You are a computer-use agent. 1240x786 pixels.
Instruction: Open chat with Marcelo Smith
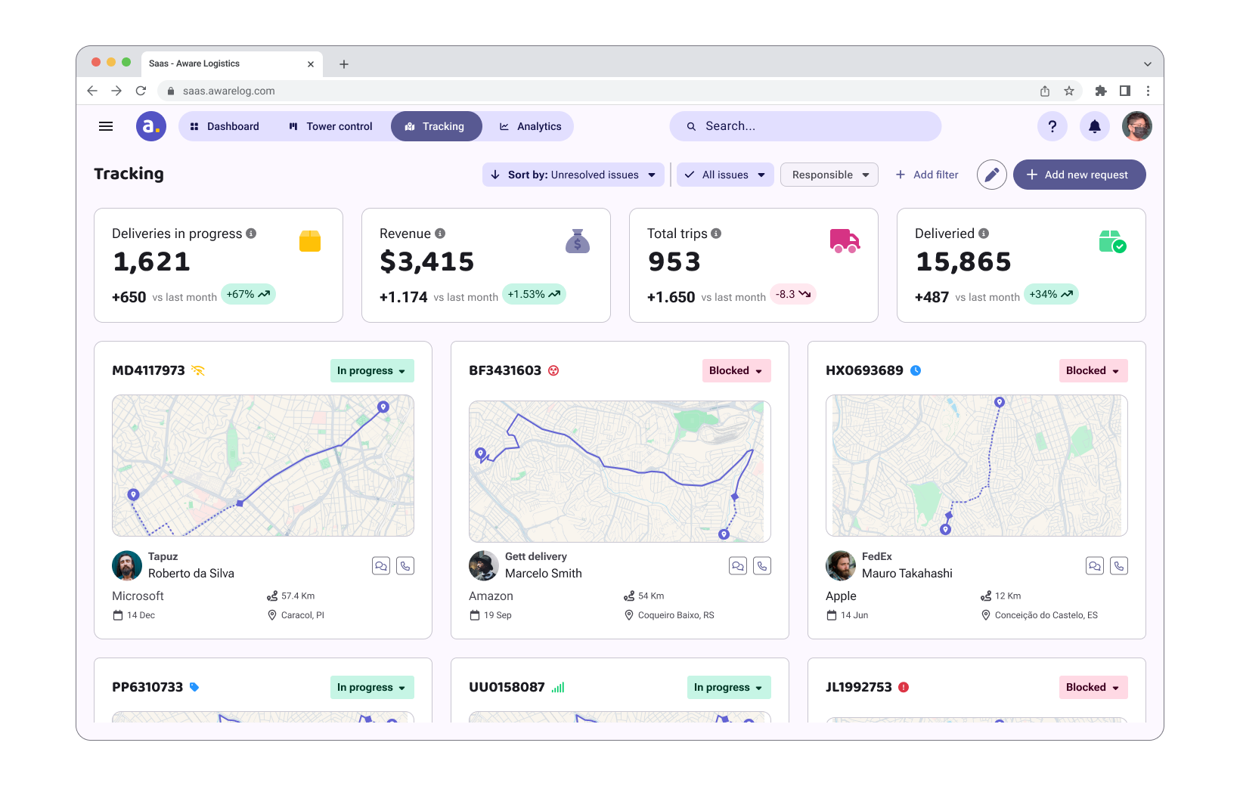[x=738, y=565]
